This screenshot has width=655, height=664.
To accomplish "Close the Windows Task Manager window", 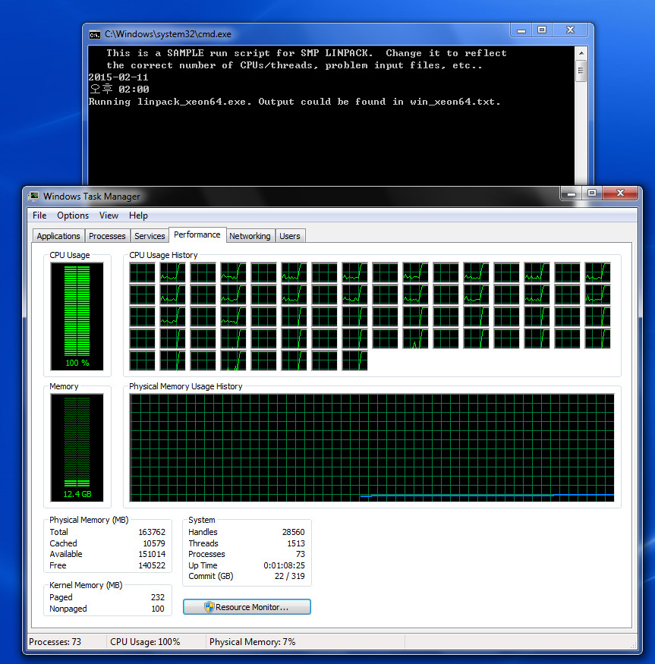I will (620, 193).
